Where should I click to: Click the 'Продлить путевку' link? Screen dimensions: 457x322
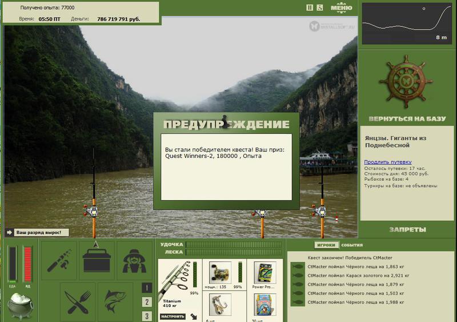point(388,162)
